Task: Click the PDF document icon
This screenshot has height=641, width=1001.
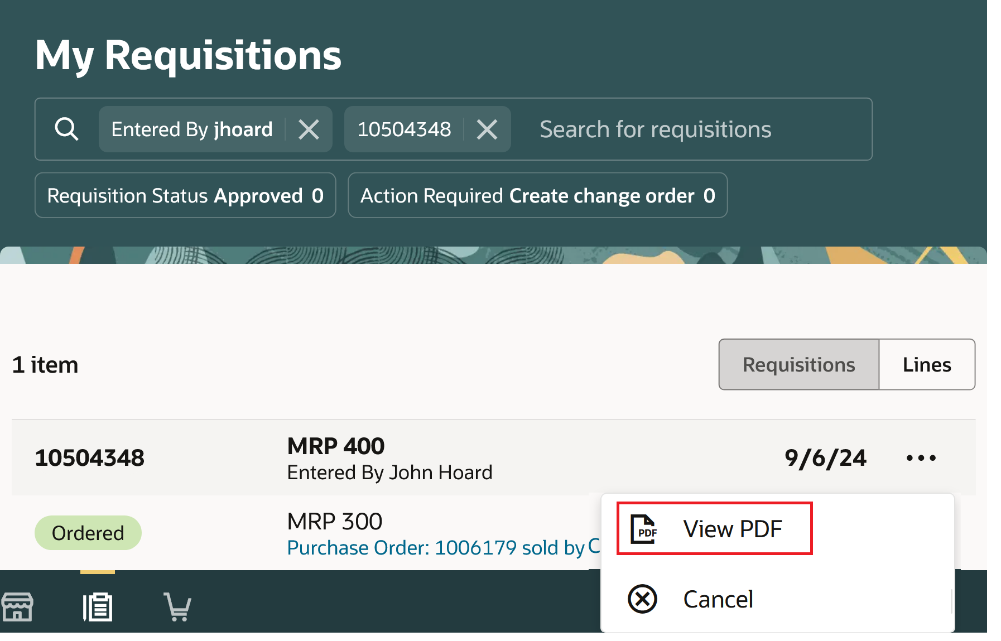Action: [643, 529]
